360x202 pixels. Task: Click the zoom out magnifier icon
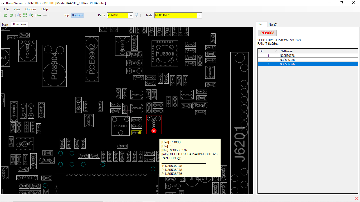pyautogui.click(x=19, y=15)
